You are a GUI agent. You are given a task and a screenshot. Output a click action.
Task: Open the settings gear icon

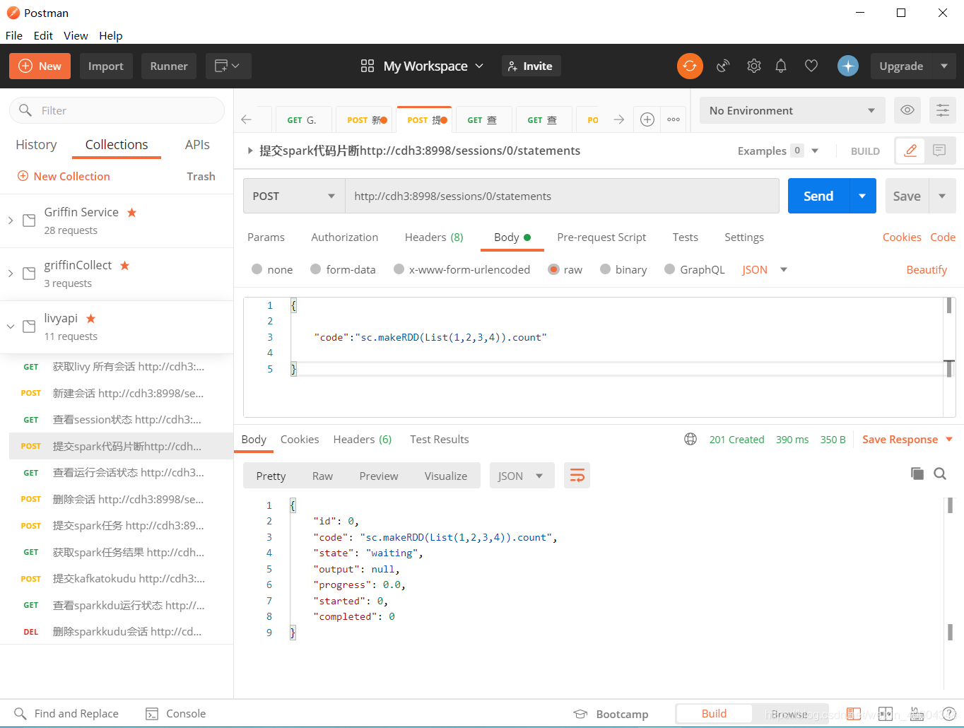tap(754, 66)
